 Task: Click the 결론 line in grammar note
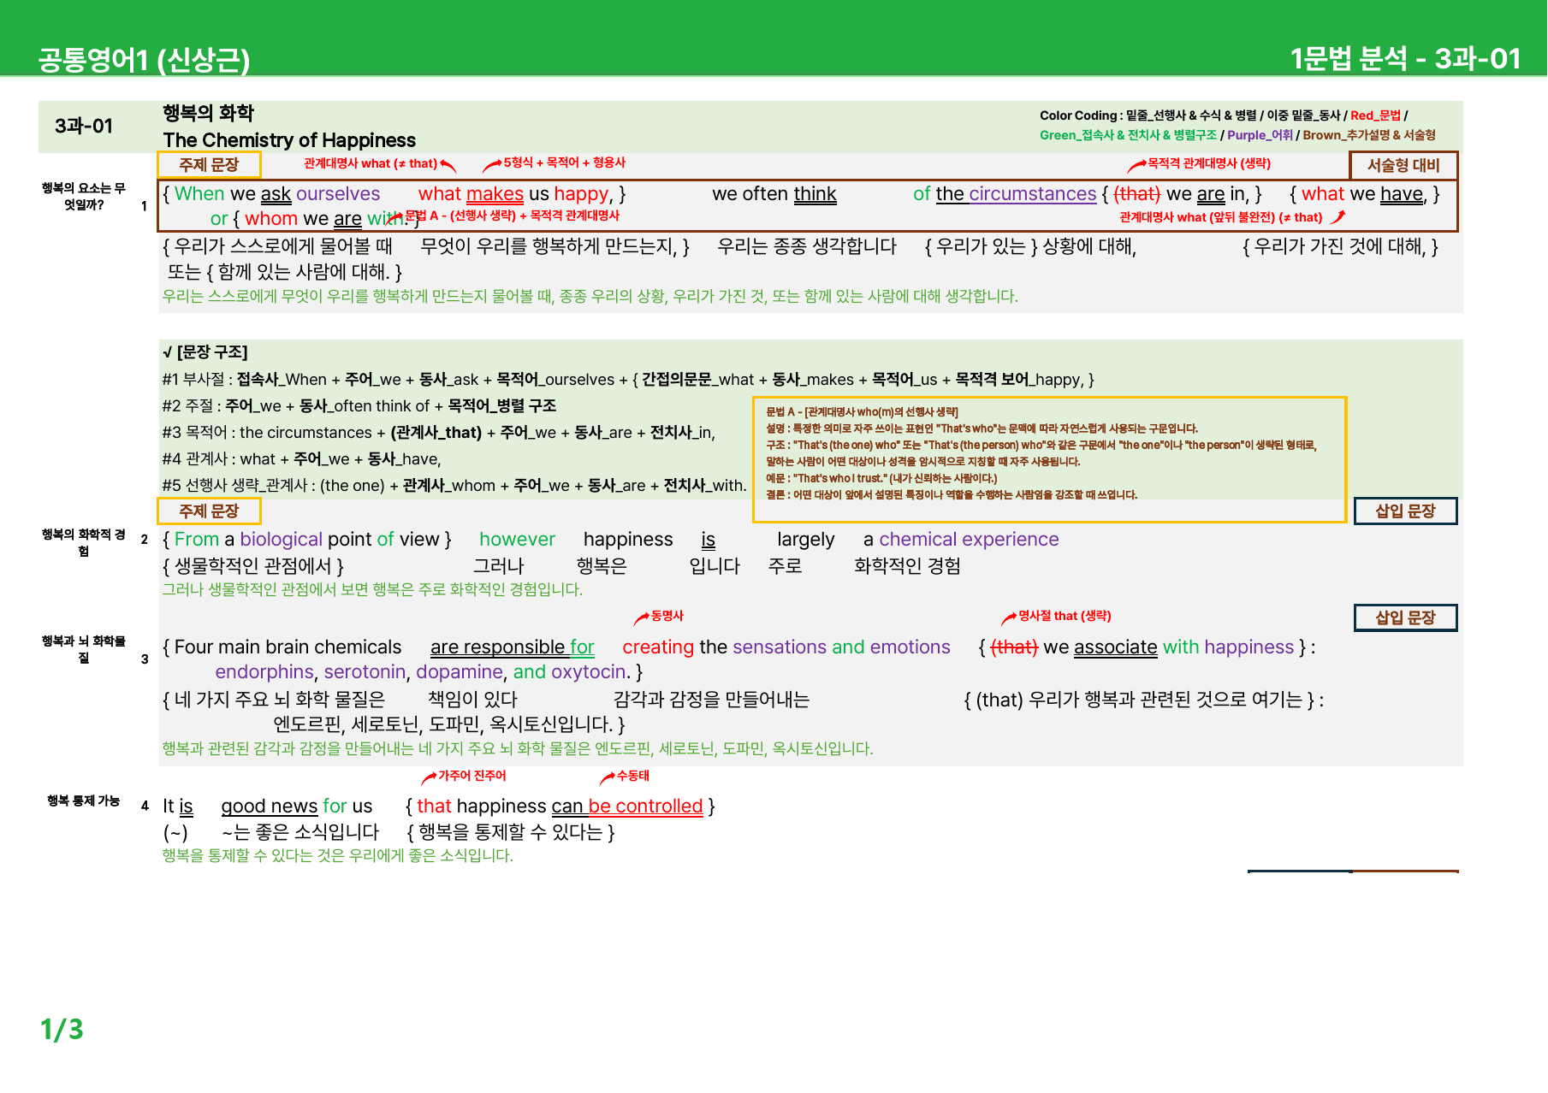[952, 495]
